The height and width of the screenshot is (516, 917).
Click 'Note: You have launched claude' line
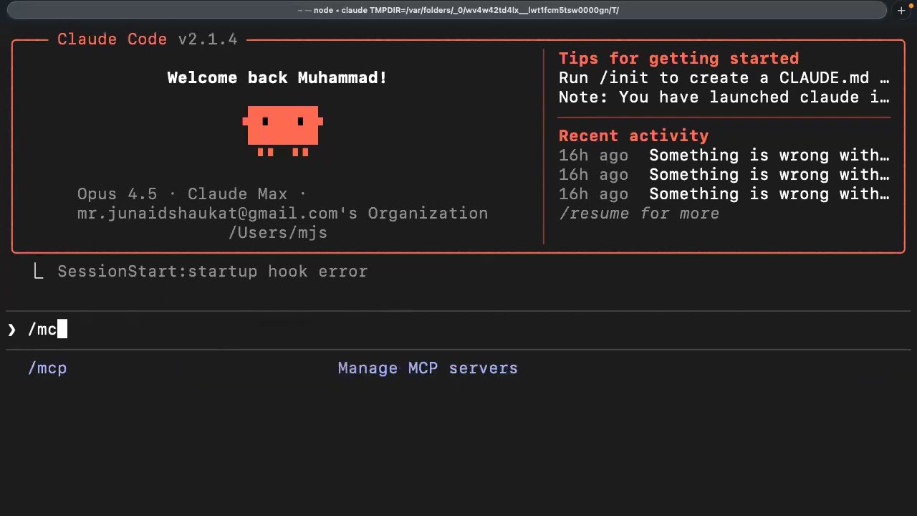point(724,97)
